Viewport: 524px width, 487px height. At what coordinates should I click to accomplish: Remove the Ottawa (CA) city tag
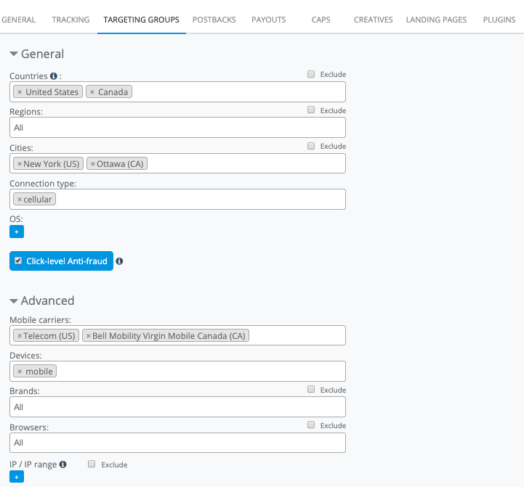[92, 164]
